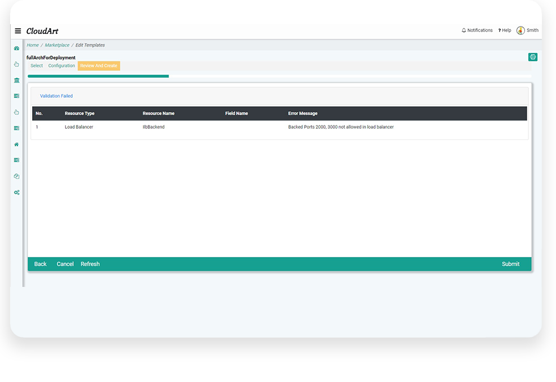Screen dimensions: 556x382
Task: Click the teal hexagon button at top right
Action: pyautogui.click(x=532, y=57)
